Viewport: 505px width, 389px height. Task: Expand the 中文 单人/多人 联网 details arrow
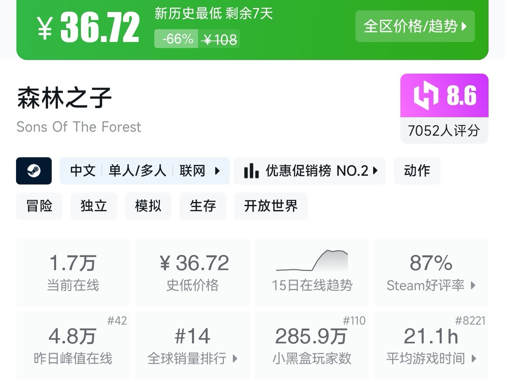coord(217,171)
